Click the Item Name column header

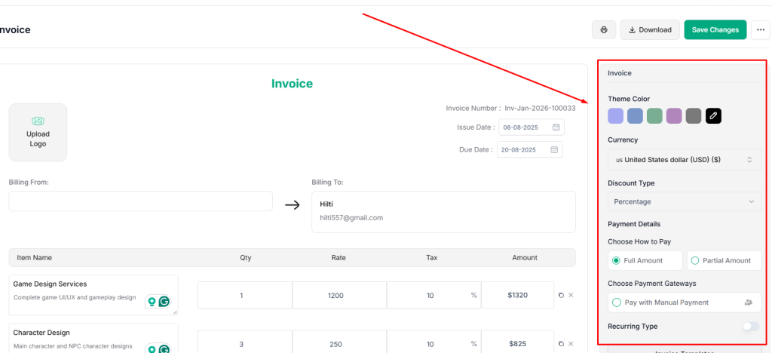[35, 257]
